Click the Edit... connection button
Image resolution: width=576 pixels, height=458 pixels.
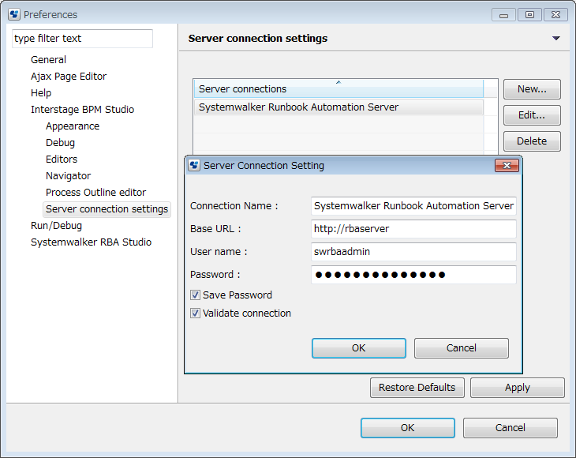[x=532, y=115]
